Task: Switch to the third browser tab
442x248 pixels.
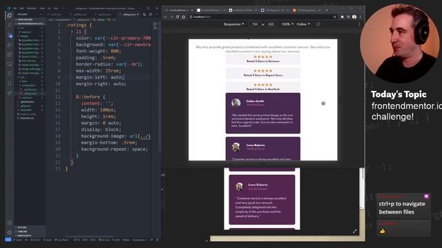Action: click(242, 10)
